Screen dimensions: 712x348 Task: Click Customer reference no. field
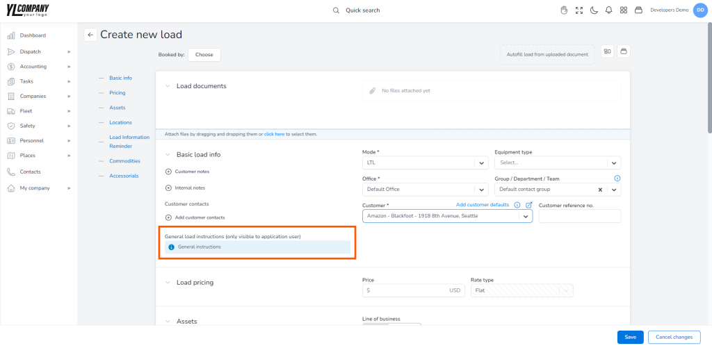click(579, 216)
